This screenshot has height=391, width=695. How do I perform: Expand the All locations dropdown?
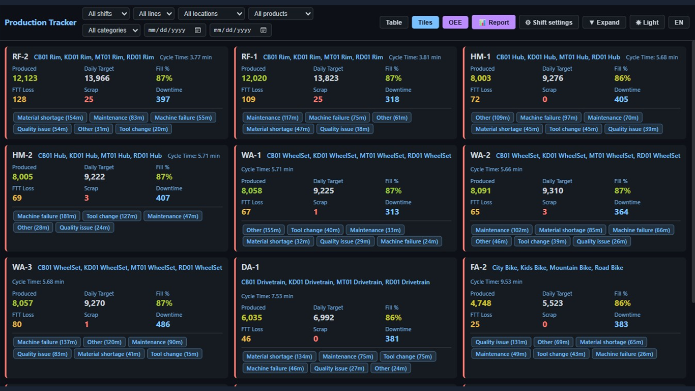click(211, 14)
